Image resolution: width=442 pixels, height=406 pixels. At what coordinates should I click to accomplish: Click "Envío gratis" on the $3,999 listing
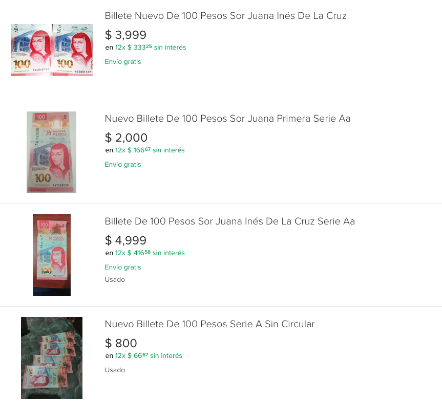pos(123,62)
